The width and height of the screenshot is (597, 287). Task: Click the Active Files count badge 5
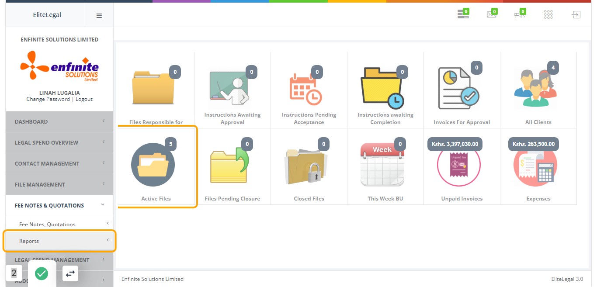tap(170, 144)
